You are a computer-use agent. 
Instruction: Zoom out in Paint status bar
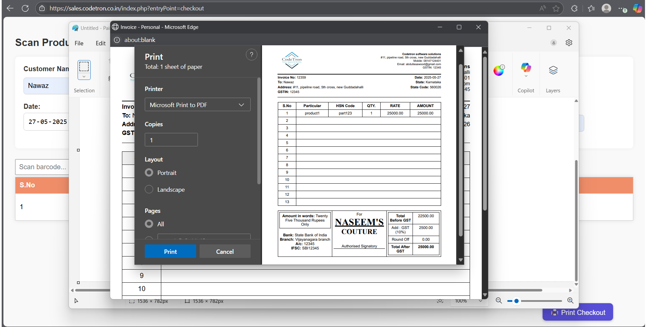(x=499, y=301)
